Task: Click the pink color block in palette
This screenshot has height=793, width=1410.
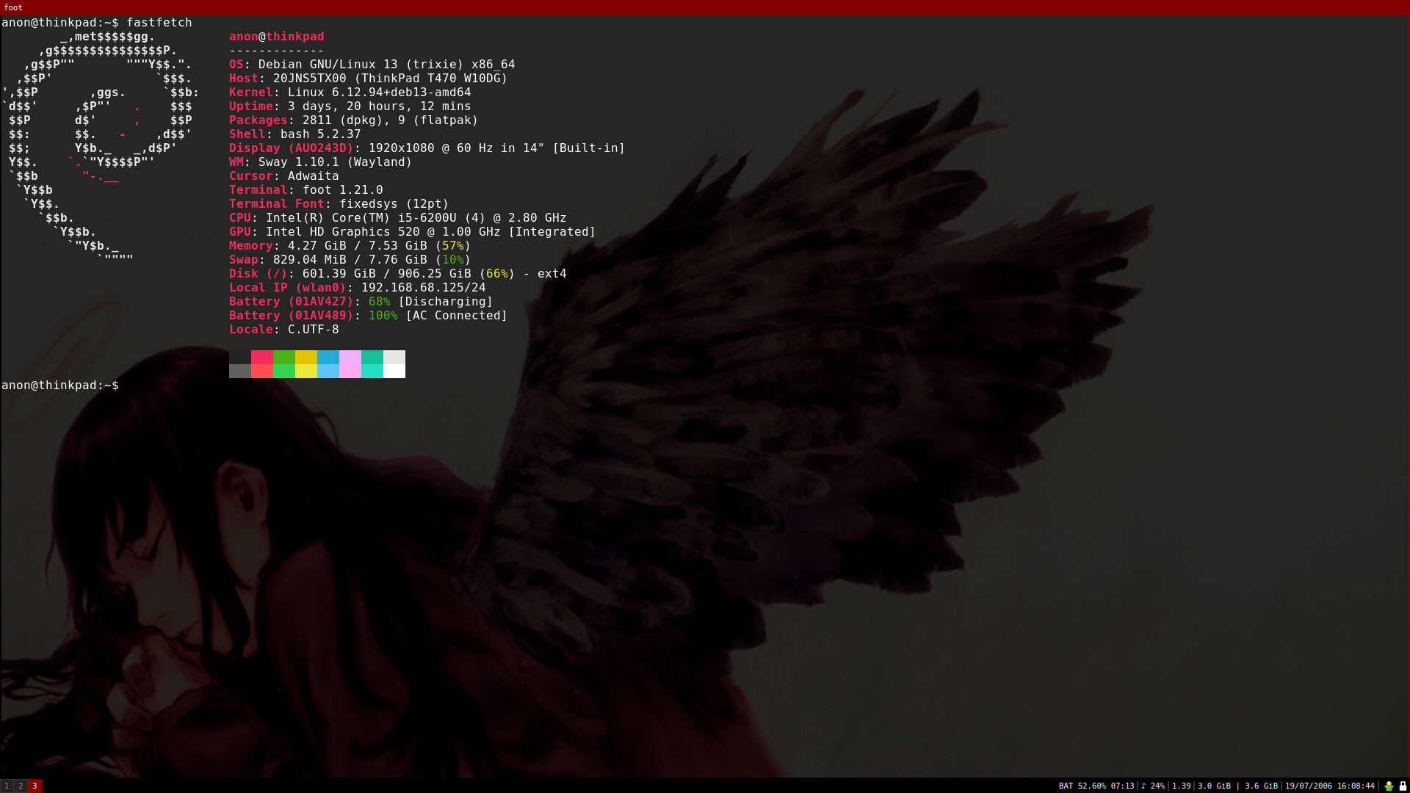Action: (350, 364)
